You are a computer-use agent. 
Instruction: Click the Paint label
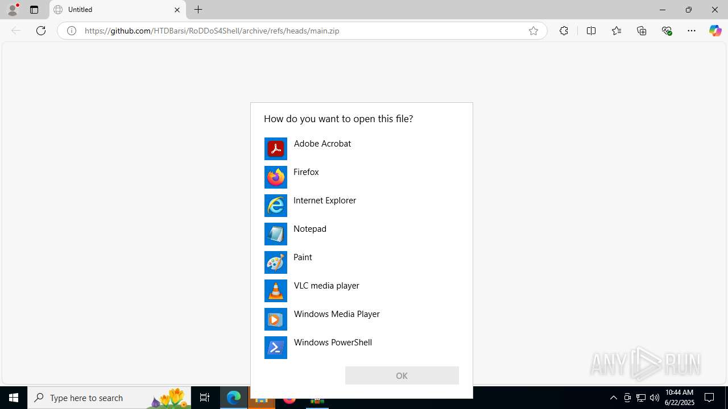tap(303, 257)
